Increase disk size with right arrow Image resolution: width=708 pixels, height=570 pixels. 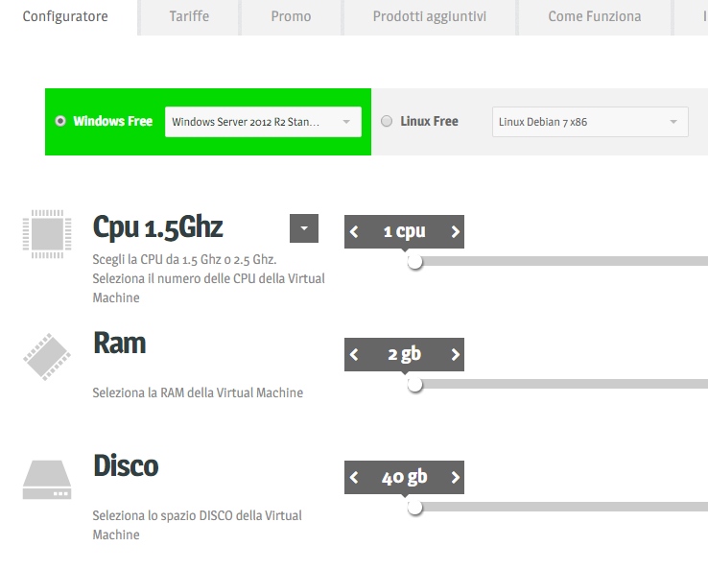tap(455, 477)
